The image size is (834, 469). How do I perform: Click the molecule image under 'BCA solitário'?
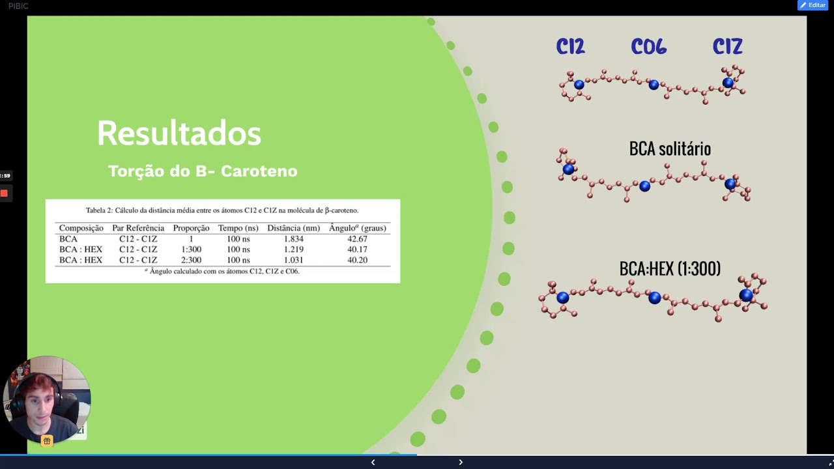click(x=654, y=176)
